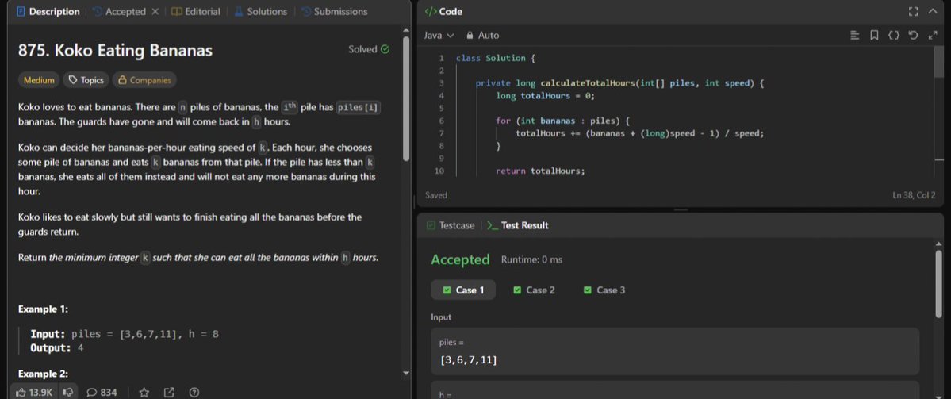951x399 pixels.
Task: Click the Saved status text
Action: point(436,195)
